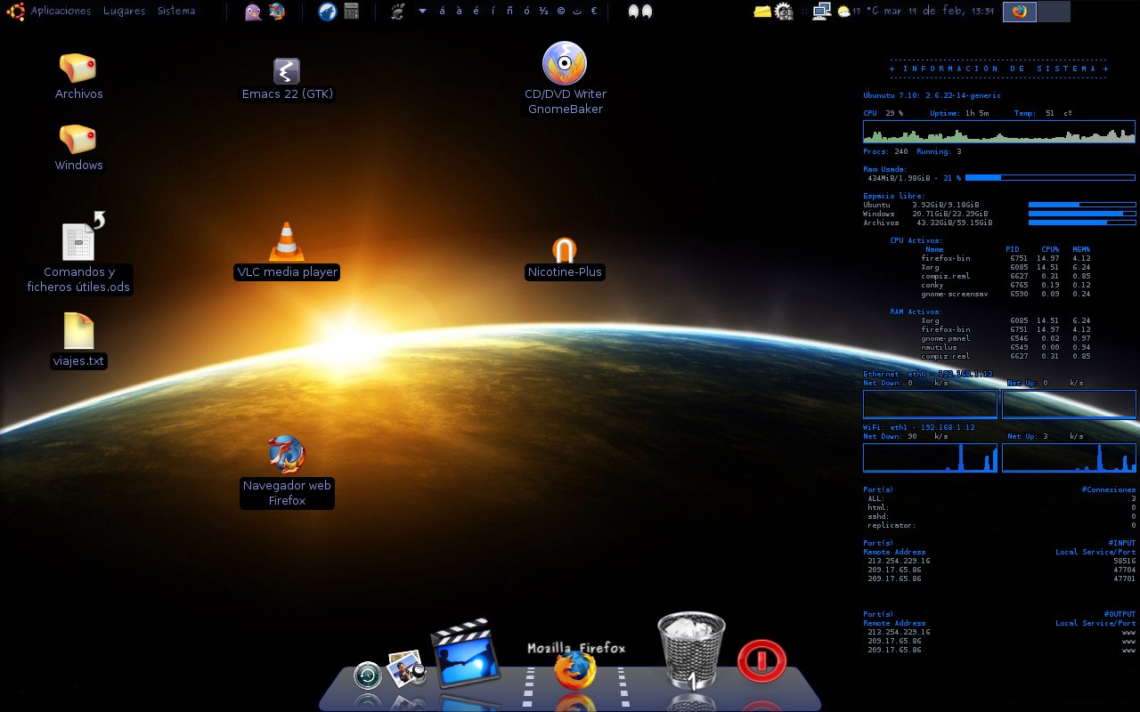Click the eyes applet in panel
The height and width of the screenshot is (712, 1140).
639,12
